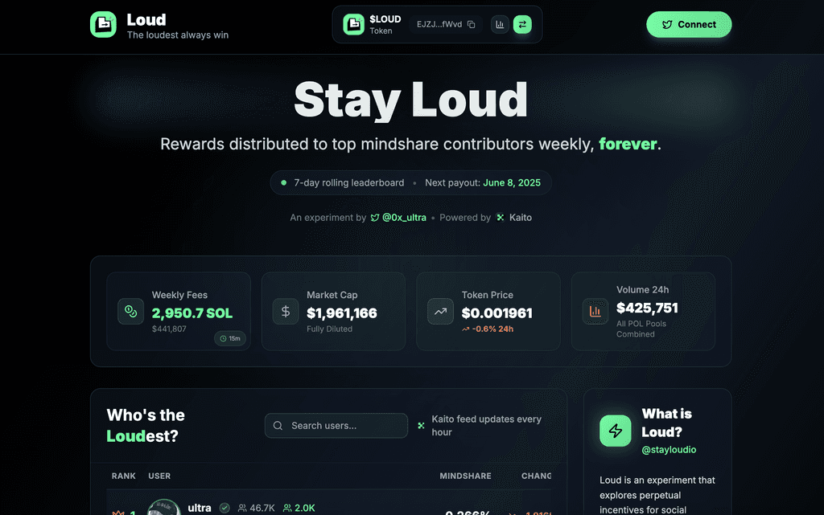Click the Market Cap dollar icon

point(286,312)
